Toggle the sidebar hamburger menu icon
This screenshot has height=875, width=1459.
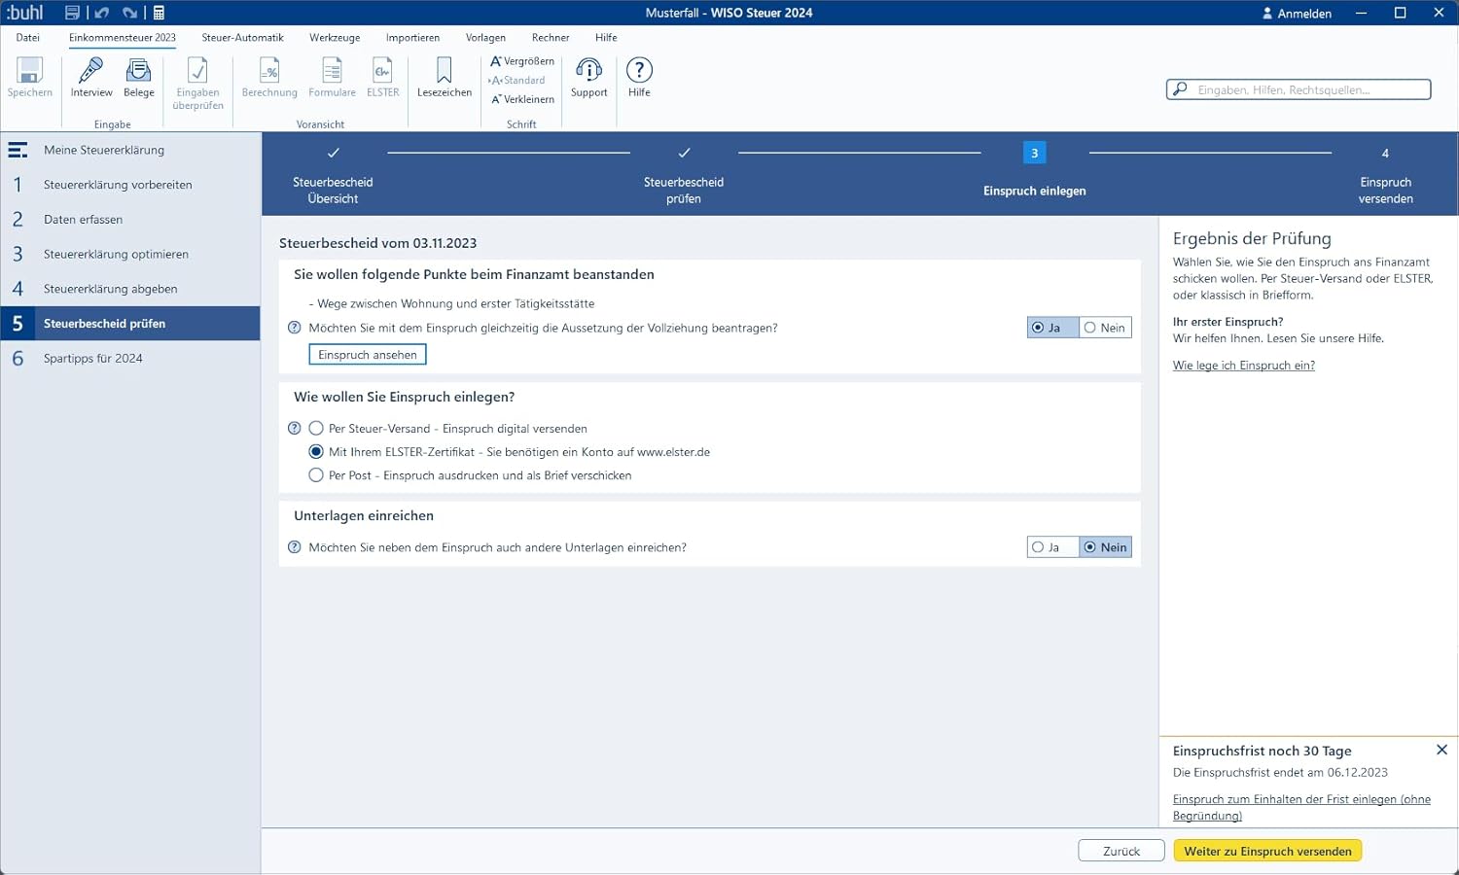tap(18, 150)
